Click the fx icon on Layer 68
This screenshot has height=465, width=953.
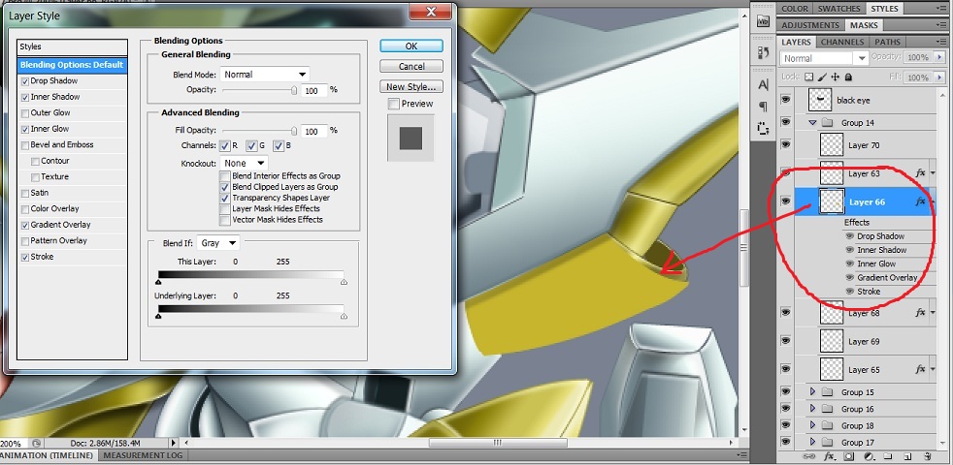[920, 313]
